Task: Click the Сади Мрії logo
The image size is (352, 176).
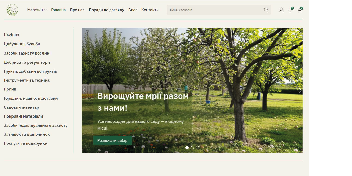Action: (x=12, y=10)
